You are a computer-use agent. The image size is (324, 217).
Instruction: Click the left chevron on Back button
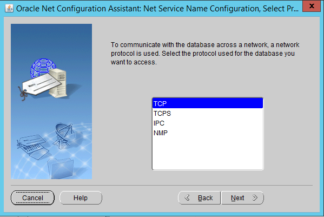[187, 198]
